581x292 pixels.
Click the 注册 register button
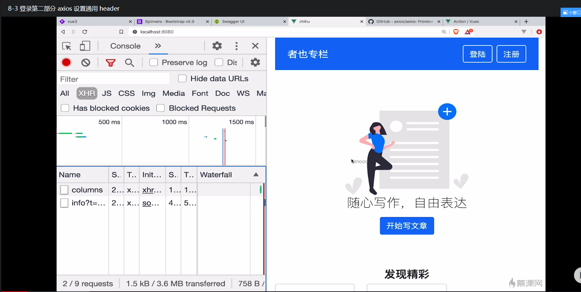point(511,54)
